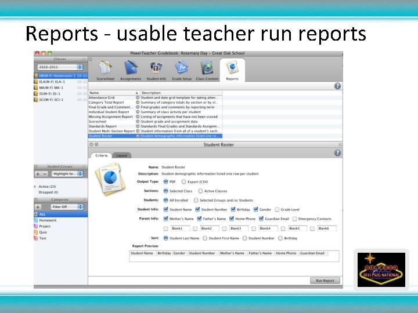Collapse the Categories panel
This screenshot has height=313, width=418.
tap(36, 199)
